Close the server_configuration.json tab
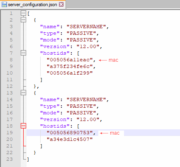The image size is (180, 167). pos(61,5)
